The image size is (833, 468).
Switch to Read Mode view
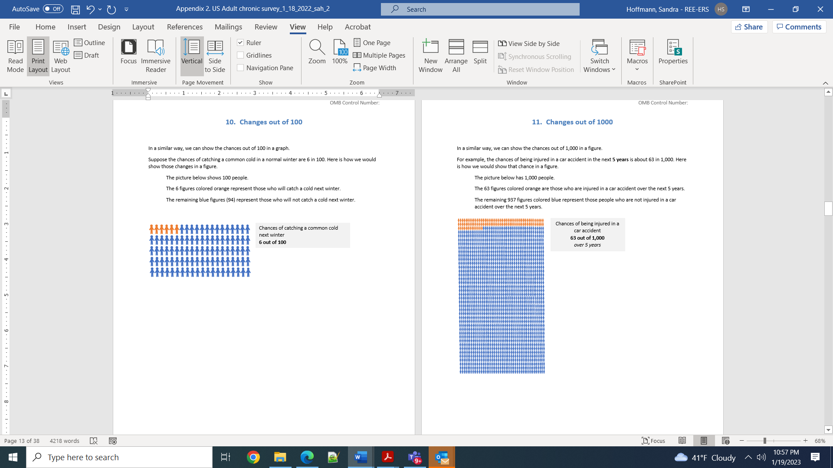(15, 56)
